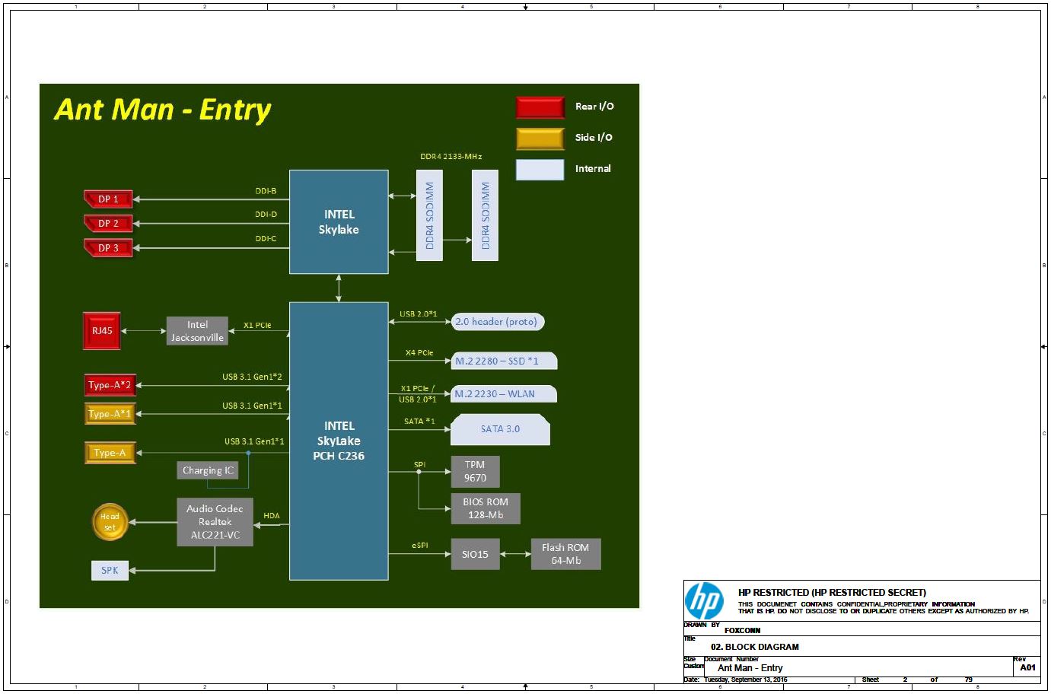Click the yellow Type-A connector
This screenshot has height=694, width=1051.
pos(110,453)
